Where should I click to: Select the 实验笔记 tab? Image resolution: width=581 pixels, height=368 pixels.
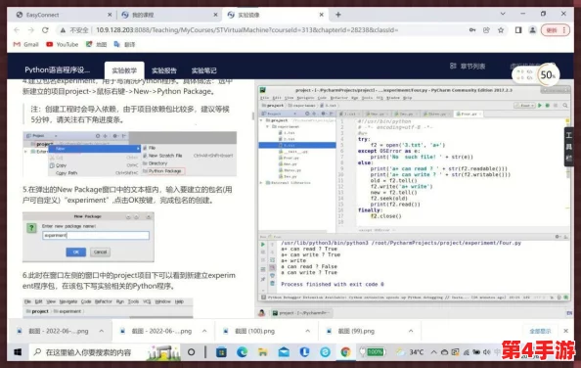point(203,70)
